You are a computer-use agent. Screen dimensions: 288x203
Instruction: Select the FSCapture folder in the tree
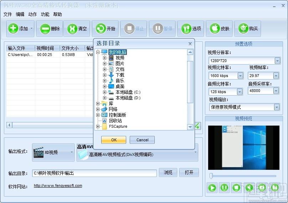(x=118, y=126)
